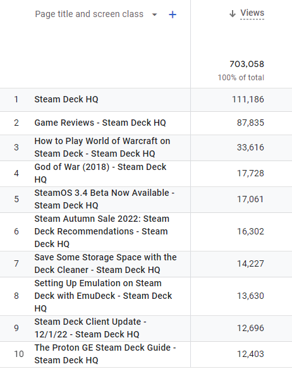Click the 12,403 views cell
292x369 pixels.
click(x=250, y=354)
